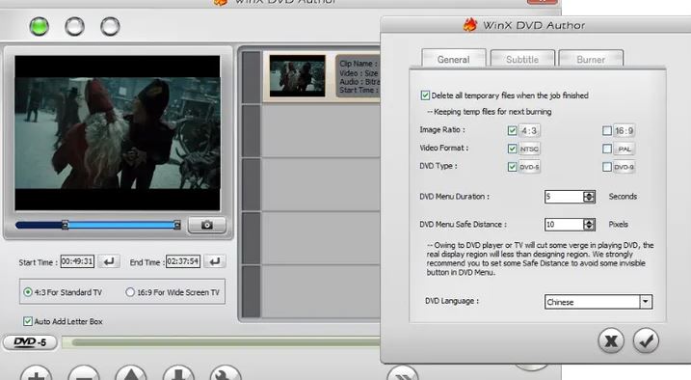This screenshot has width=691, height=380.
Task: Click the DVD capacity progress bar
Action: (222, 342)
